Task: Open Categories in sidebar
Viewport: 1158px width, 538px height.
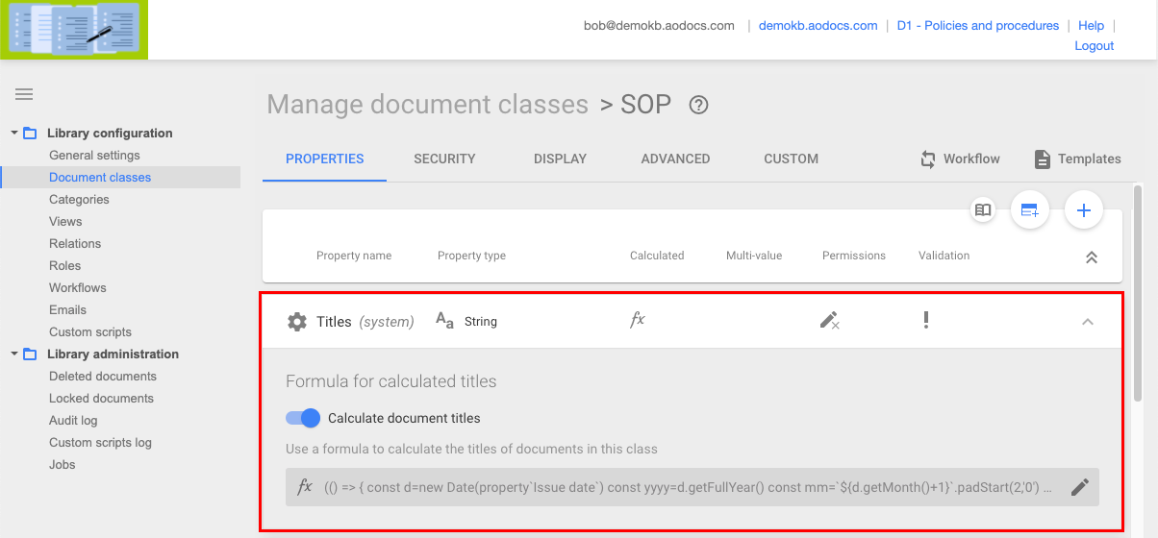Action: coord(79,200)
